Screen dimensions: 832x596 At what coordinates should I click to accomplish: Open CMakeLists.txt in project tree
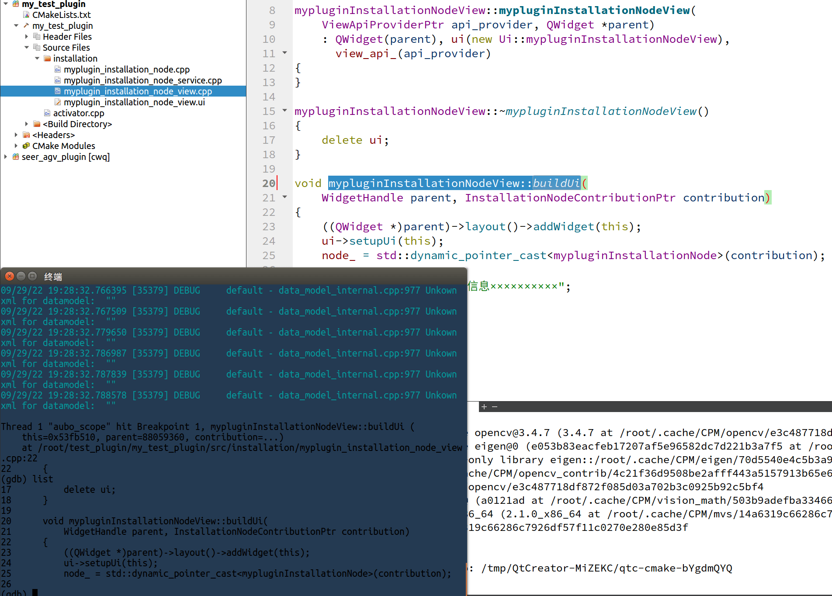pos(62,15)
